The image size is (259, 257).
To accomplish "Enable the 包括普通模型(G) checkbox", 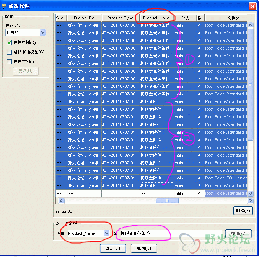I will pyautogui.click(x=9, y=52).
